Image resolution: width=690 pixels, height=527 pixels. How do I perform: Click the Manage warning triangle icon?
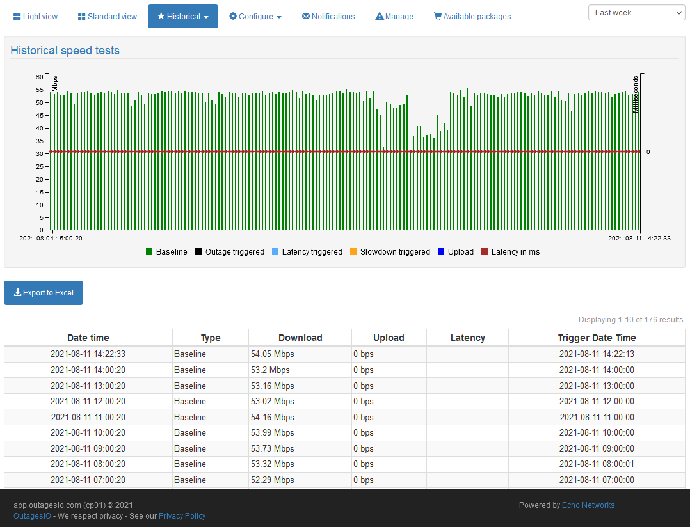pos(380,16)
